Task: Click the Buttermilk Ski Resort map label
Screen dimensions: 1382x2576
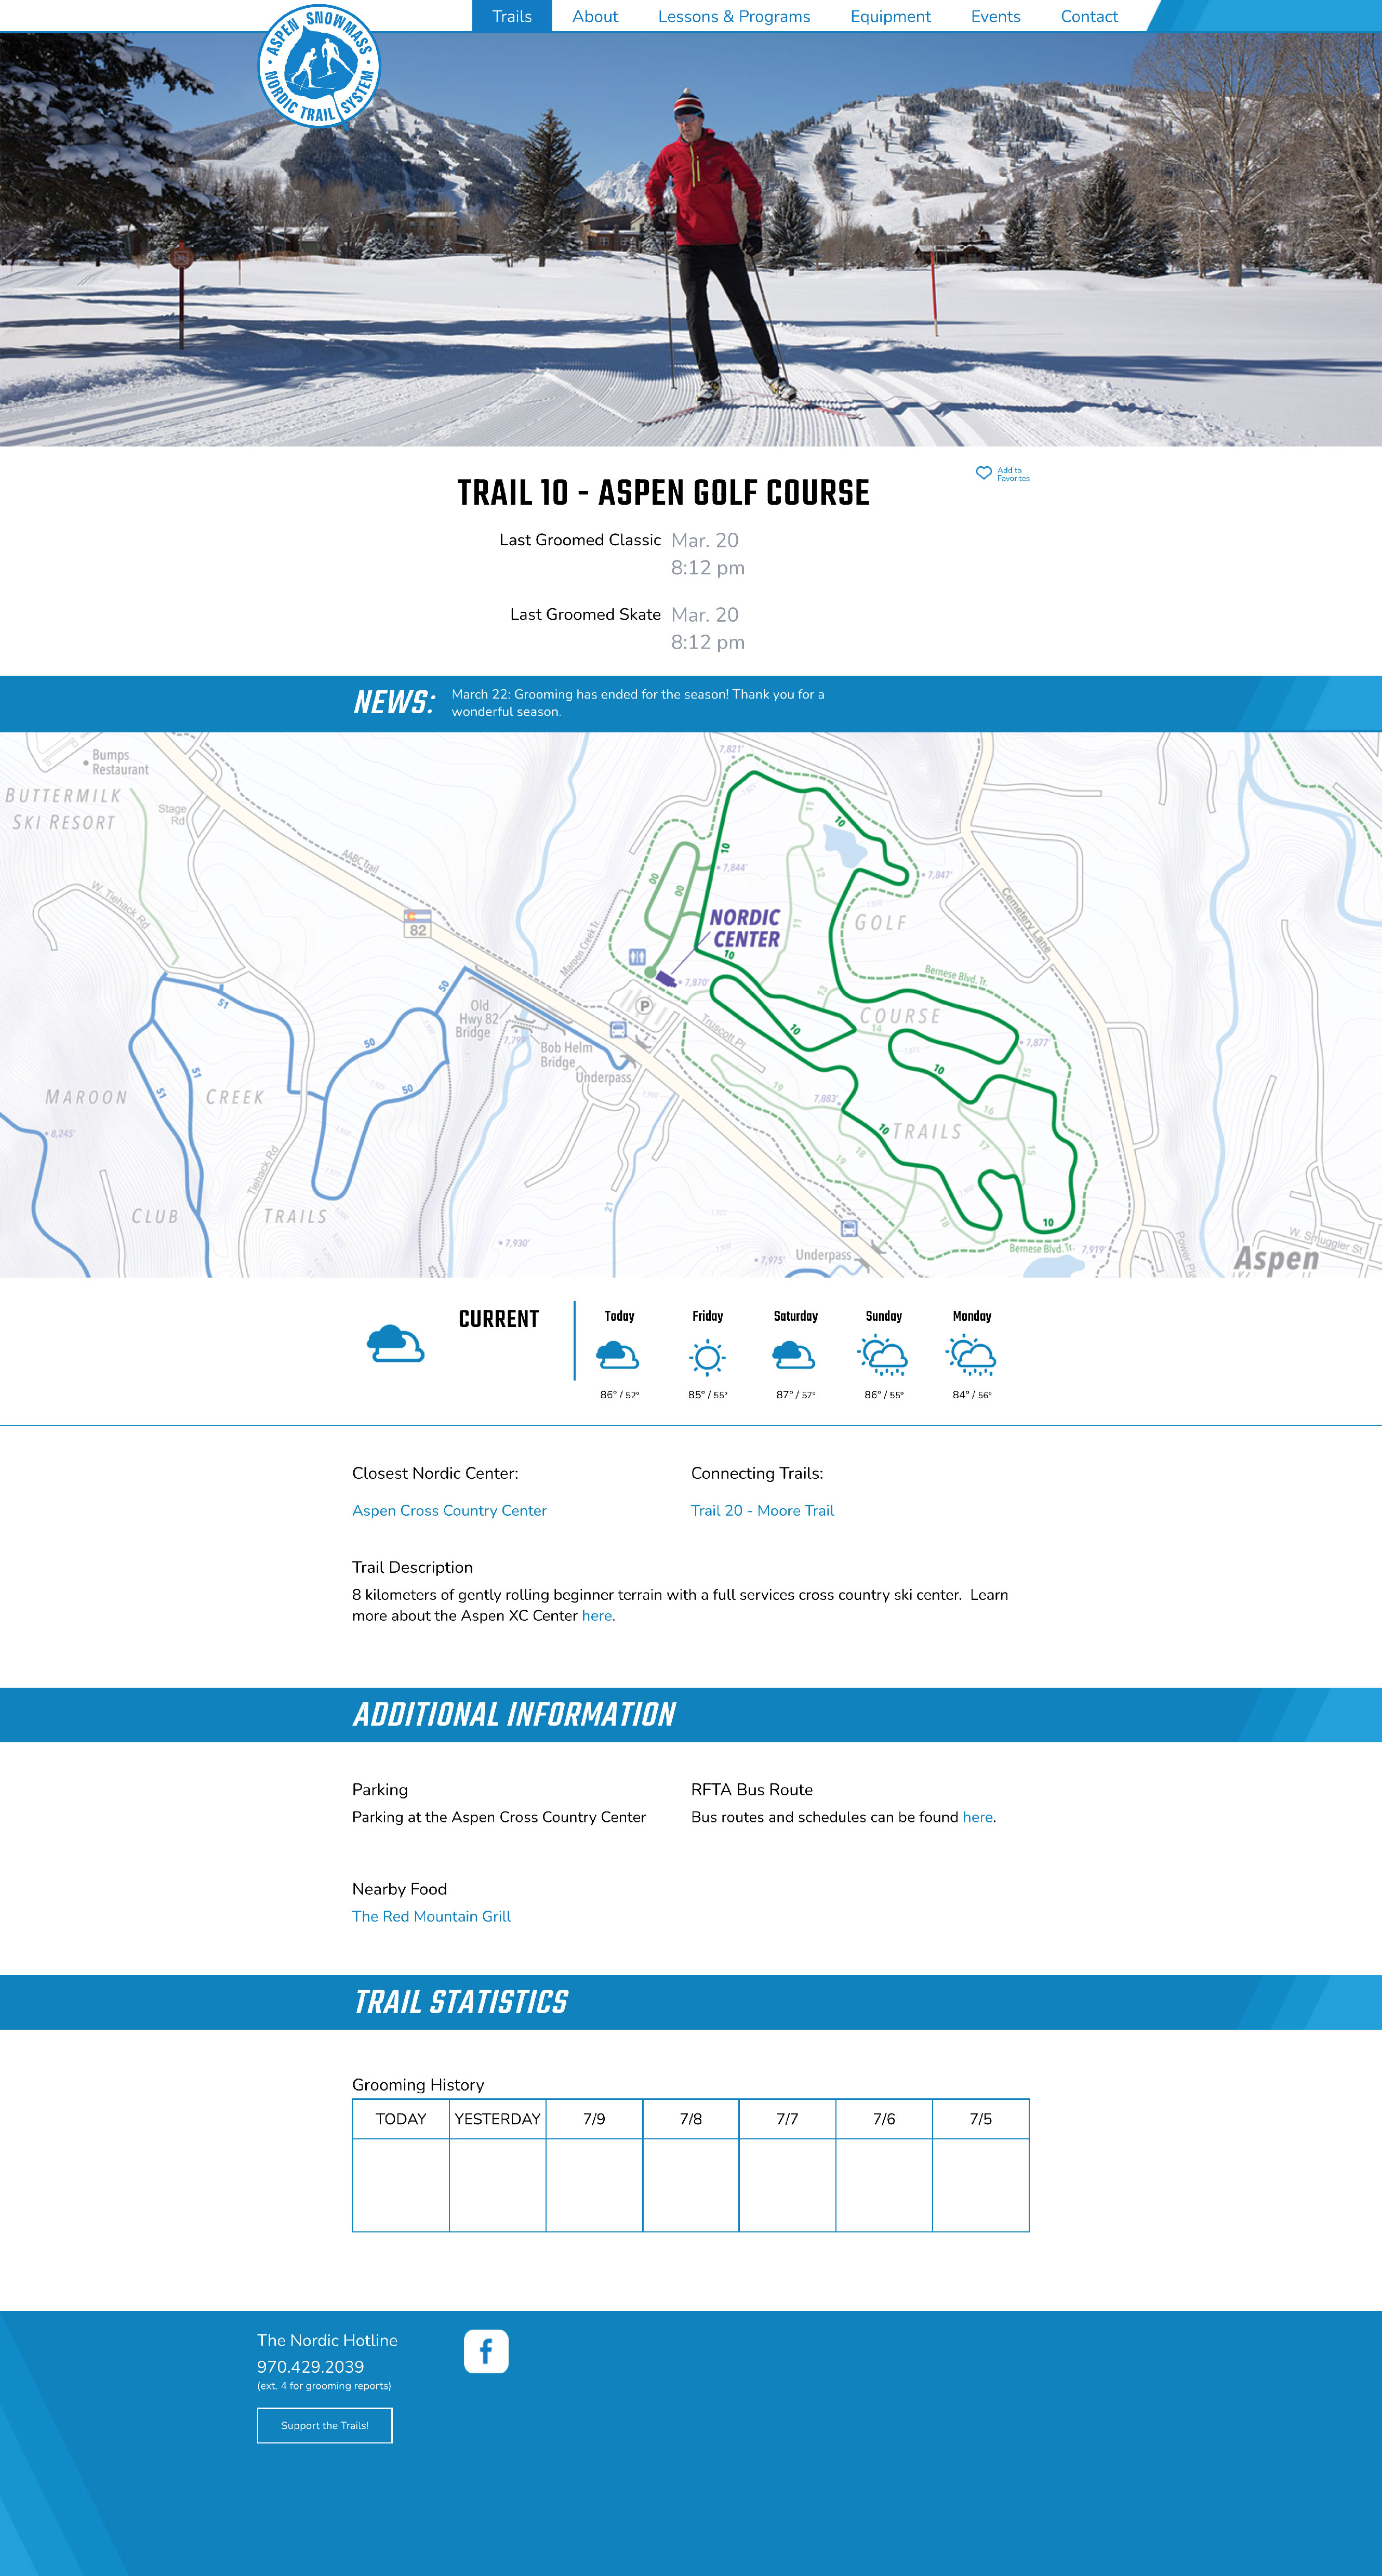Action: pos(63,809)
